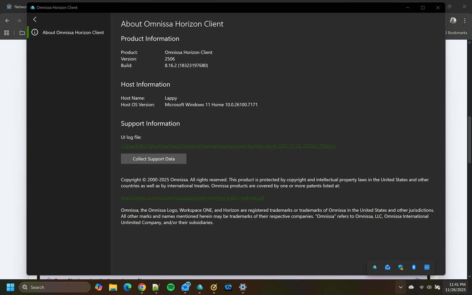Open Wi-Fi network status in system tray
Screen dimensions: 472x295
(x=422, y=287)
